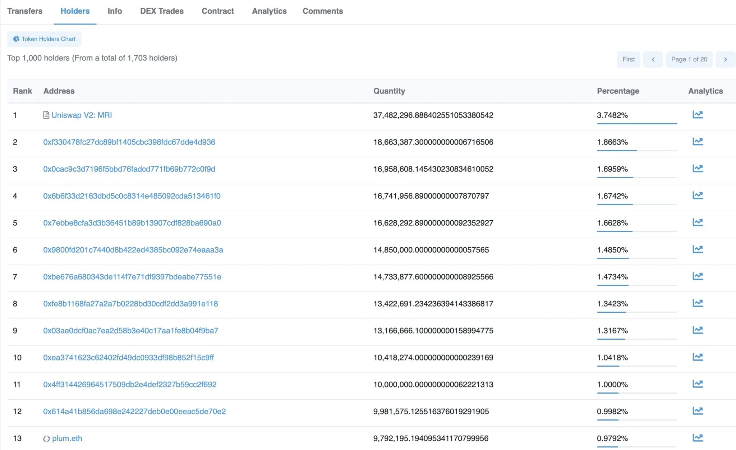Select the Holders tab
Image resolution: width=736 pixels, height=450 pixels.
[x=75, y=11]
